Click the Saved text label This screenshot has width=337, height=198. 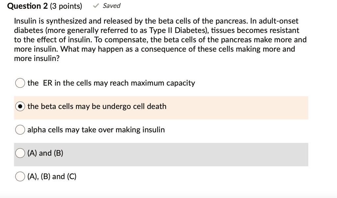[112, 6]
